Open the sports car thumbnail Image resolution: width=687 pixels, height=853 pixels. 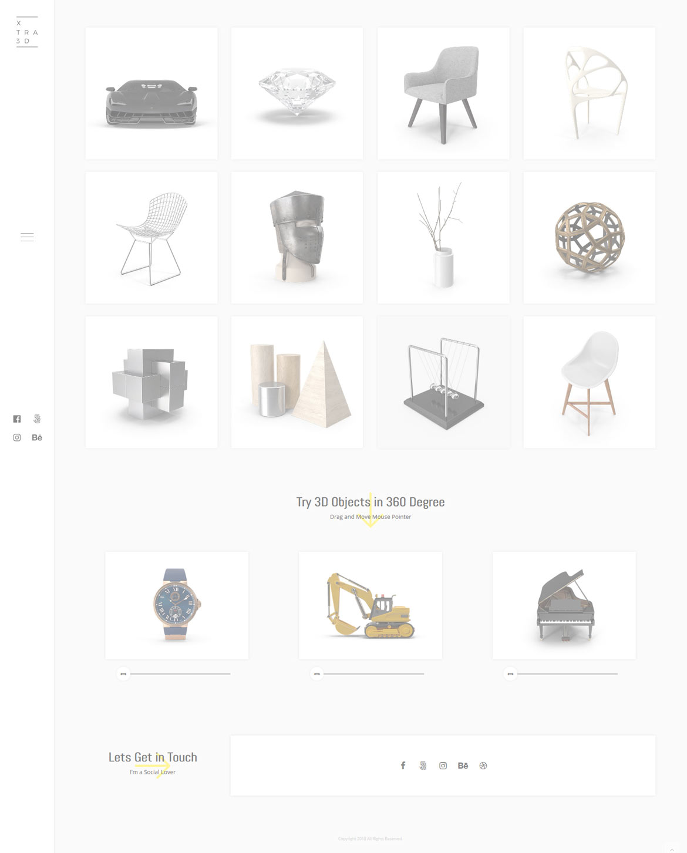(151, 93)
